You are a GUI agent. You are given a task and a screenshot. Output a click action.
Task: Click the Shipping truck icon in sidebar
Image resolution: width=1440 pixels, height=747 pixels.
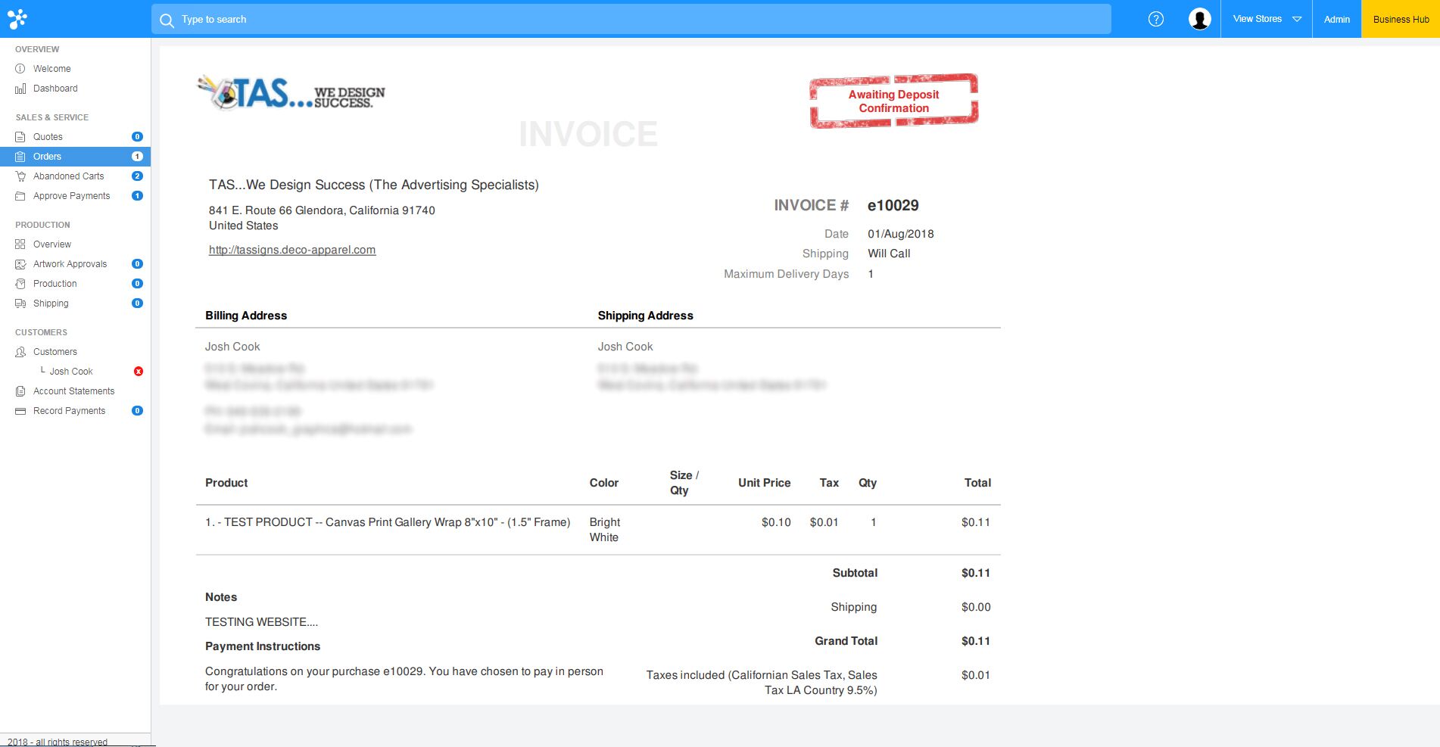pos(20,303)
